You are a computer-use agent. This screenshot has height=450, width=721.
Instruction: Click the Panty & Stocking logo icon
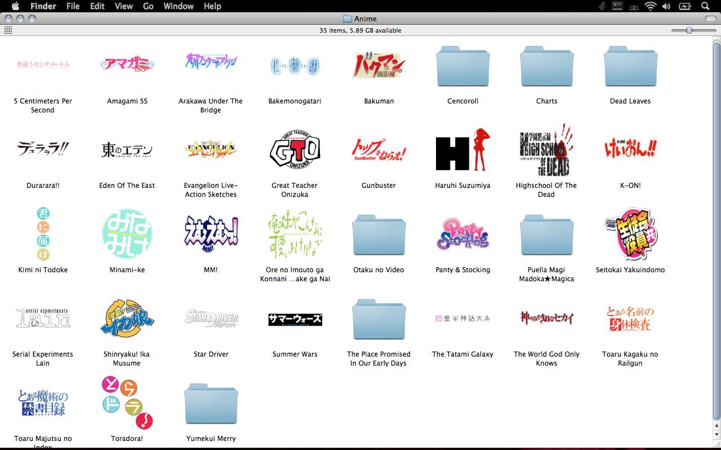463,234
